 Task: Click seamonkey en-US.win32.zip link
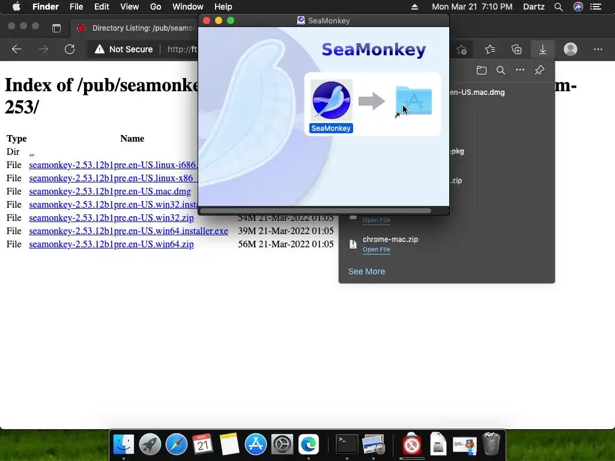click(111, 217)
